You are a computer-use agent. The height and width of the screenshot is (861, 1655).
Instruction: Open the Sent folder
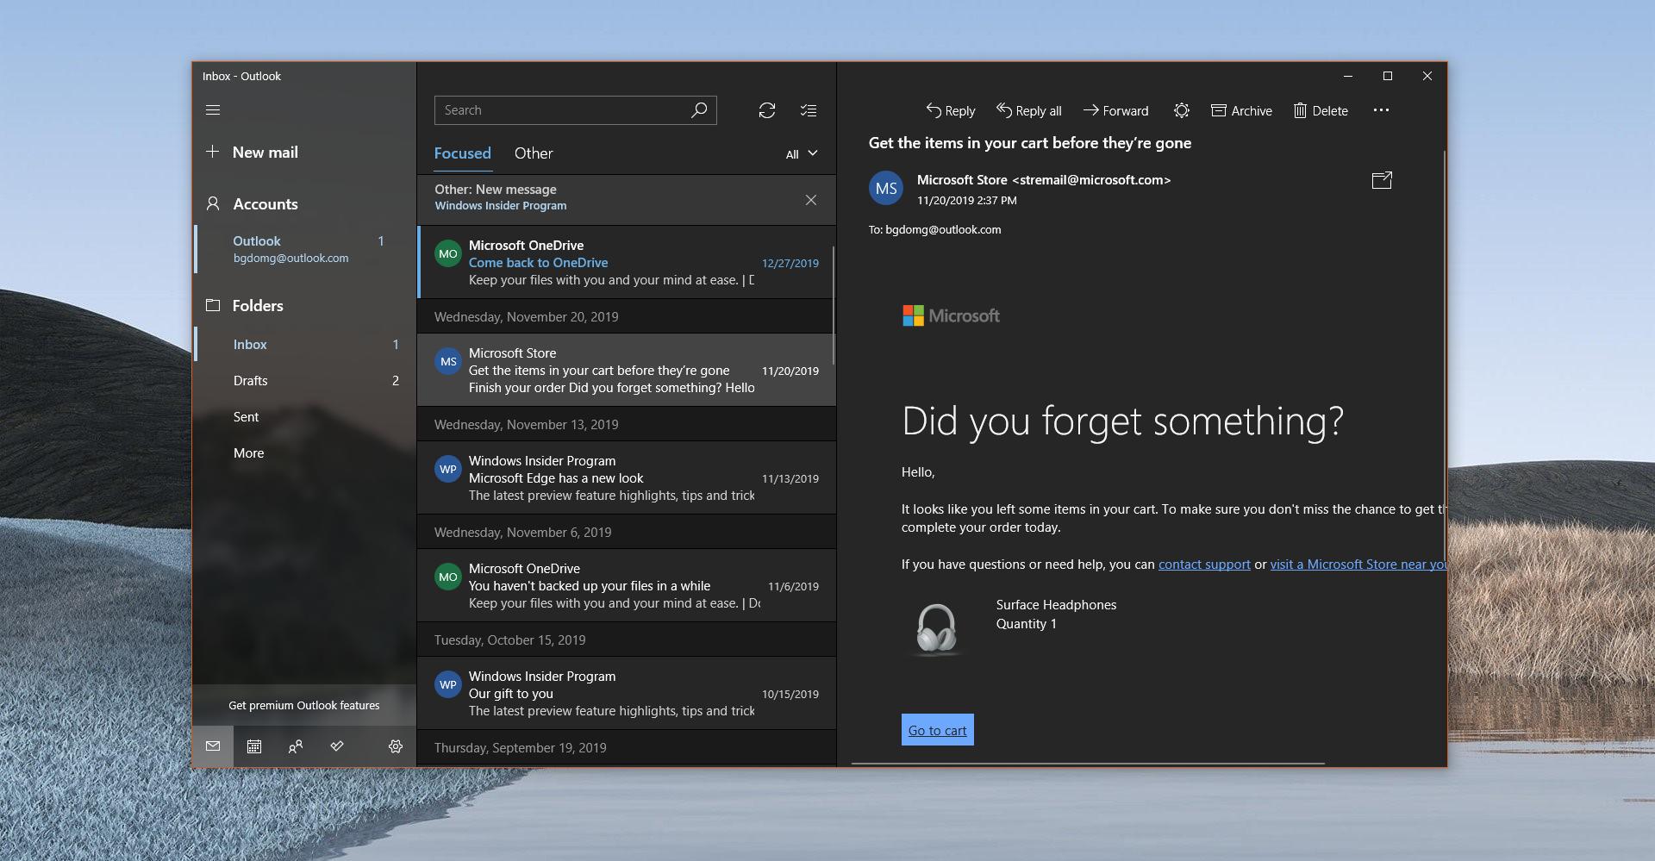coord(305,417)
